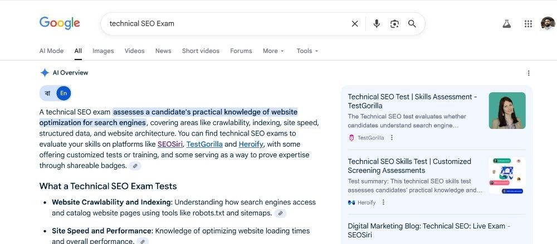Image resolution: width=557 pixels, height=244 pixels.
Task: Start voice search with microphone icon
Action: pos(377,24)
